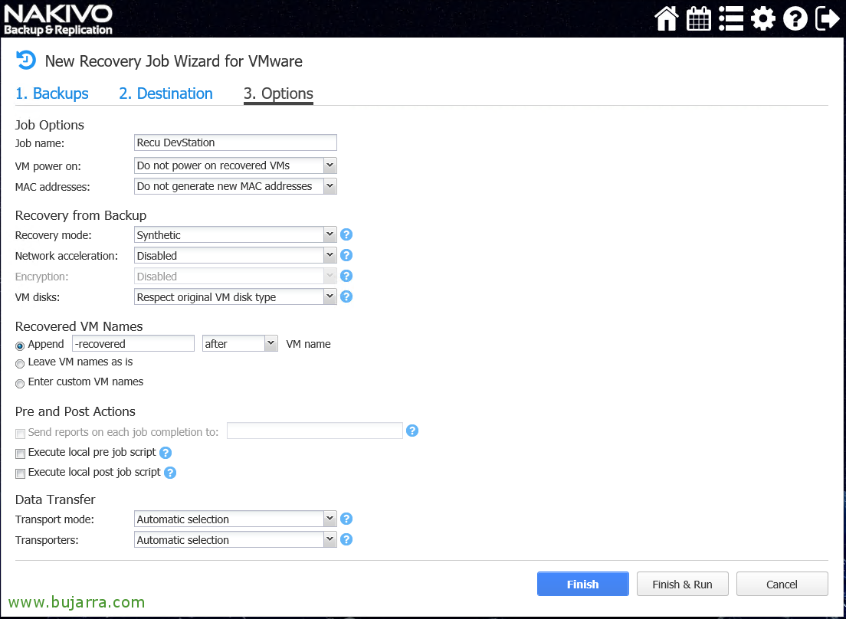Click the Pre and Post Actions heading

pos(75,411)
